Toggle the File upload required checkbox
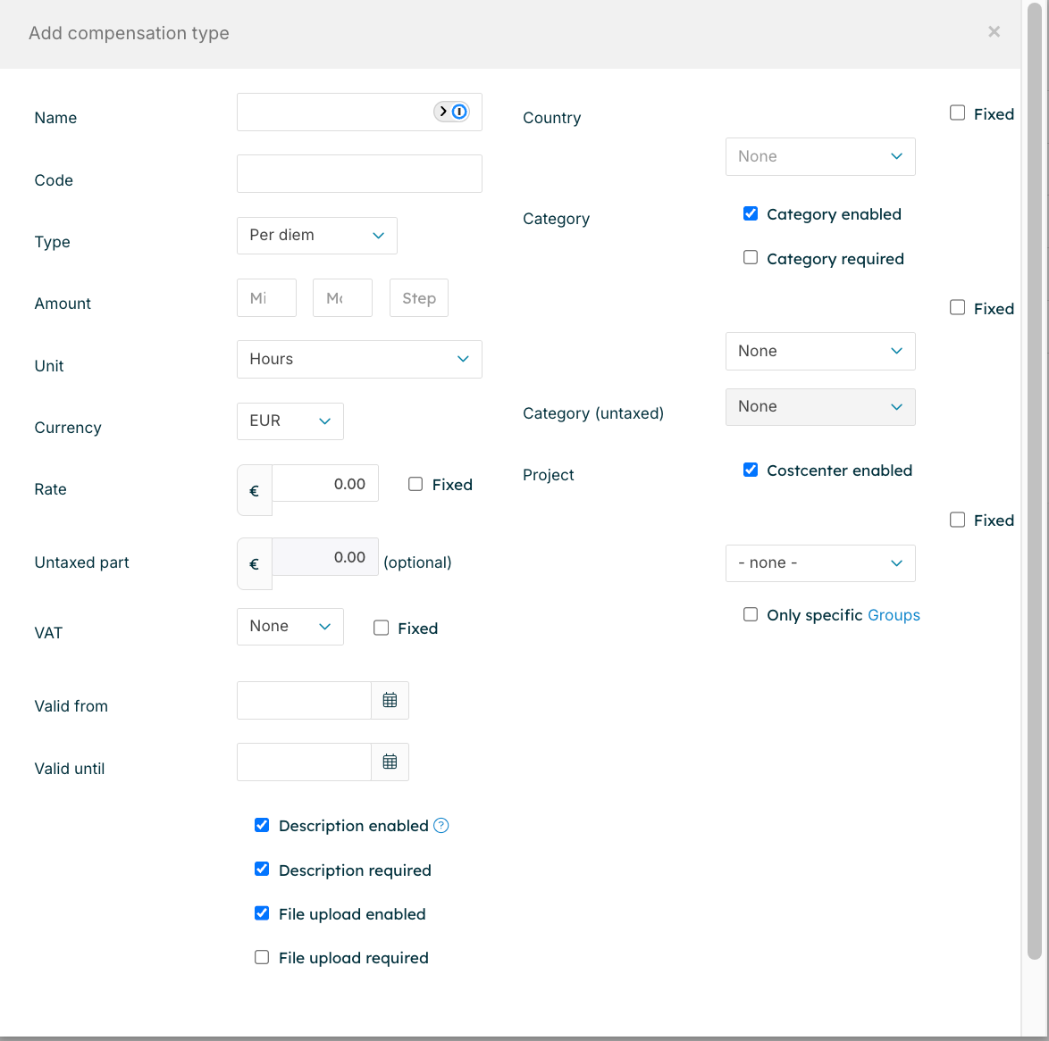 pyautogui.click(x=262, y=957)
